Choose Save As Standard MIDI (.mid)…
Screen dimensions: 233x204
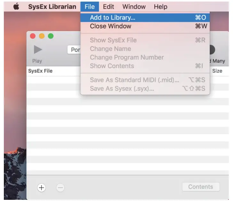[x=145, y=80]
